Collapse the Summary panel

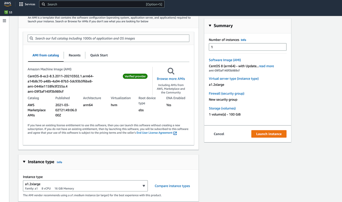click(210, 25)
